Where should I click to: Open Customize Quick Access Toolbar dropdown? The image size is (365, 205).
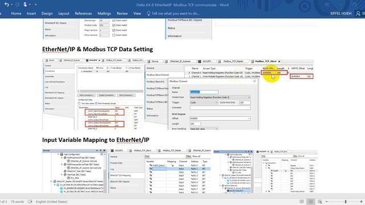click(35, 5)
